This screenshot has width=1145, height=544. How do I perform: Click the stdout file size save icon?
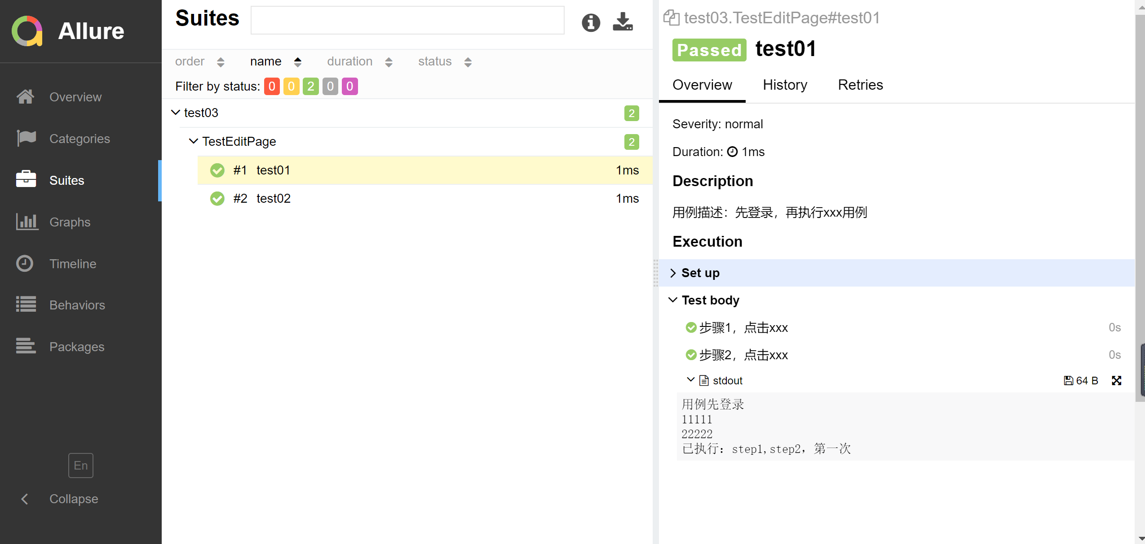click(1068, 381)
